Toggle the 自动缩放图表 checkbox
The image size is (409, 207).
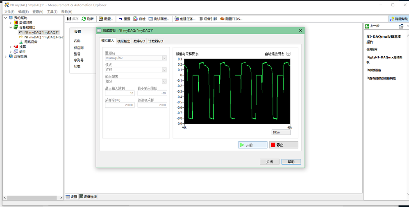click(x=288, y=54)
